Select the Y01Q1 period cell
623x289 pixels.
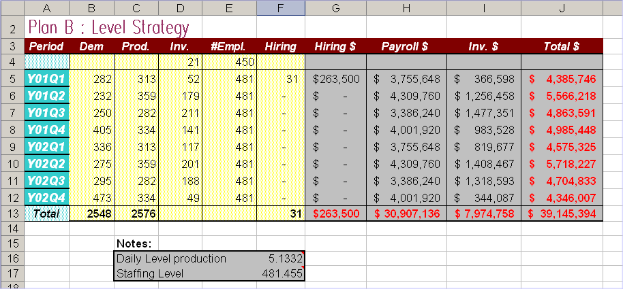46,79
